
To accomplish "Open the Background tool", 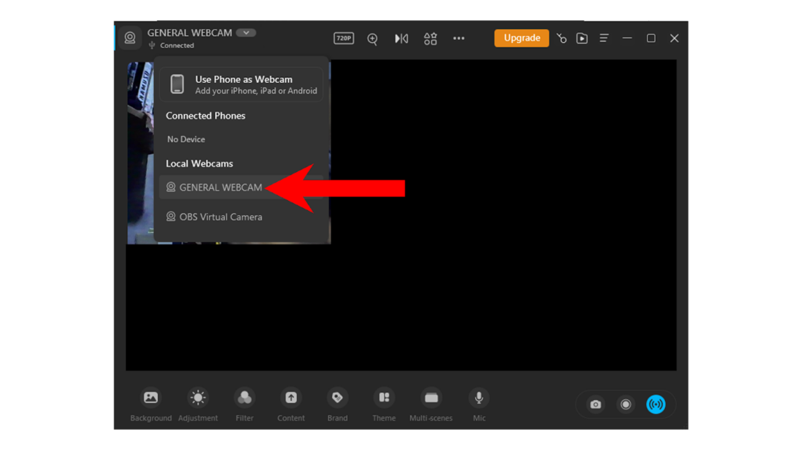I will click(x=151, y=405).
